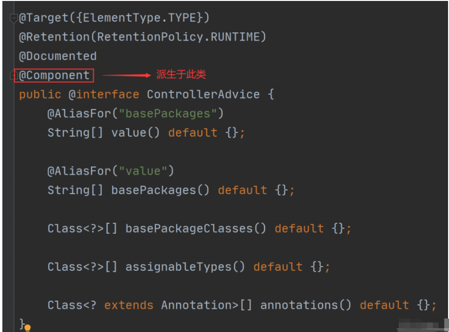Click ElementType.TYPE in the Target annotation
Screen dimensions: 449x332
[140, 18]
